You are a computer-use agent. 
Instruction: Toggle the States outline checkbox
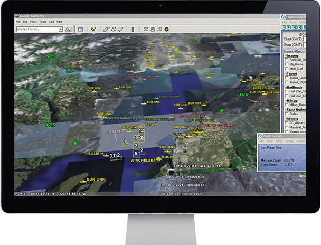pyautogui.click(x=286, y=113)
